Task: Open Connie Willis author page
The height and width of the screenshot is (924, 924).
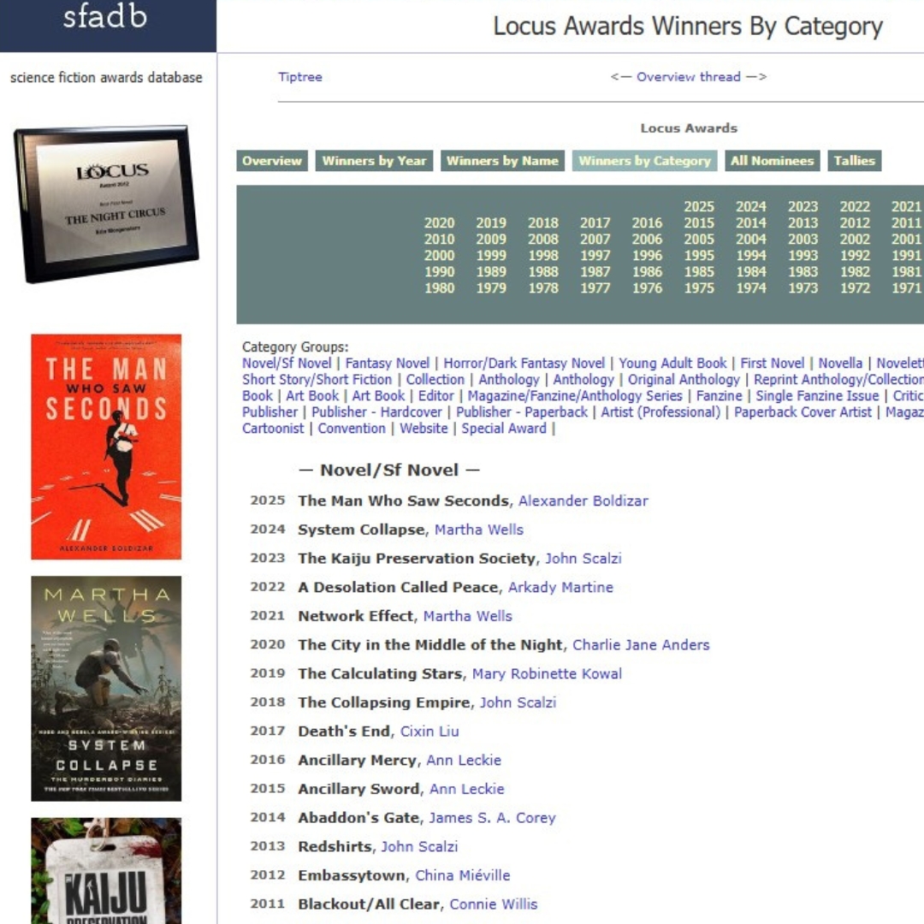Action: point(494,905)
